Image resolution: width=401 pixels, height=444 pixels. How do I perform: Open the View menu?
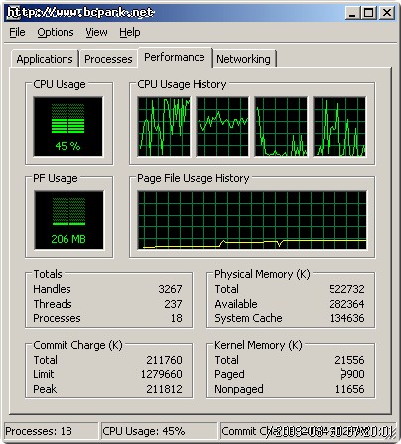tap(96, 32)
